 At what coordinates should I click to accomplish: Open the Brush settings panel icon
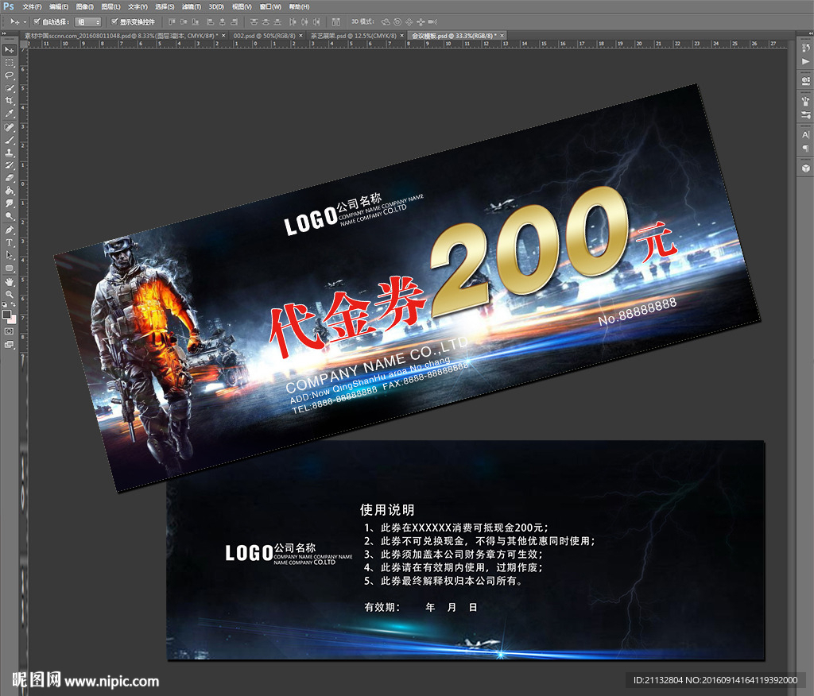[x=806, y=114]
